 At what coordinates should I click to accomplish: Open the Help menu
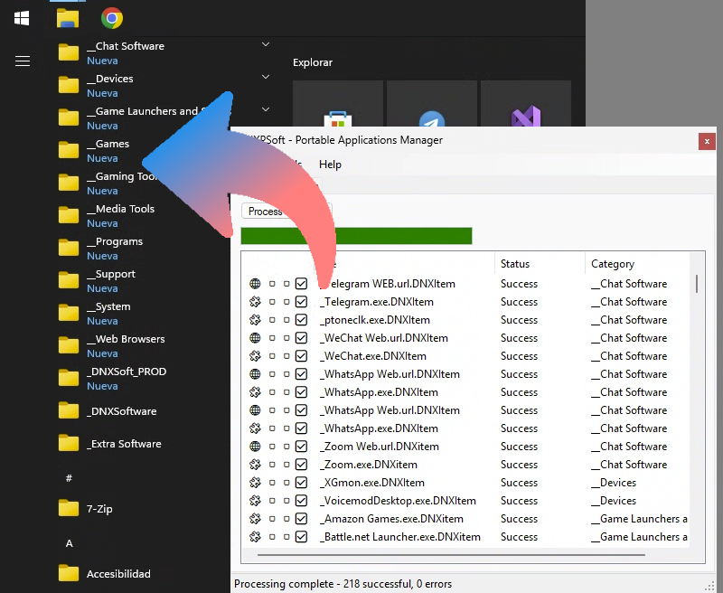pos(330,165)
